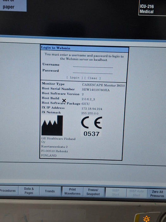Screen dimensions: 166x222
Task: Click the Clear button
Action: tap(92, 78)
